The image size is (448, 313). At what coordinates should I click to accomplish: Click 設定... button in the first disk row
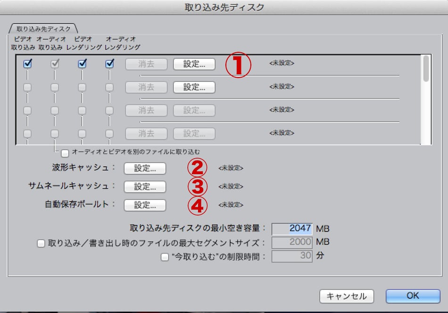click(x=194, y=64)
